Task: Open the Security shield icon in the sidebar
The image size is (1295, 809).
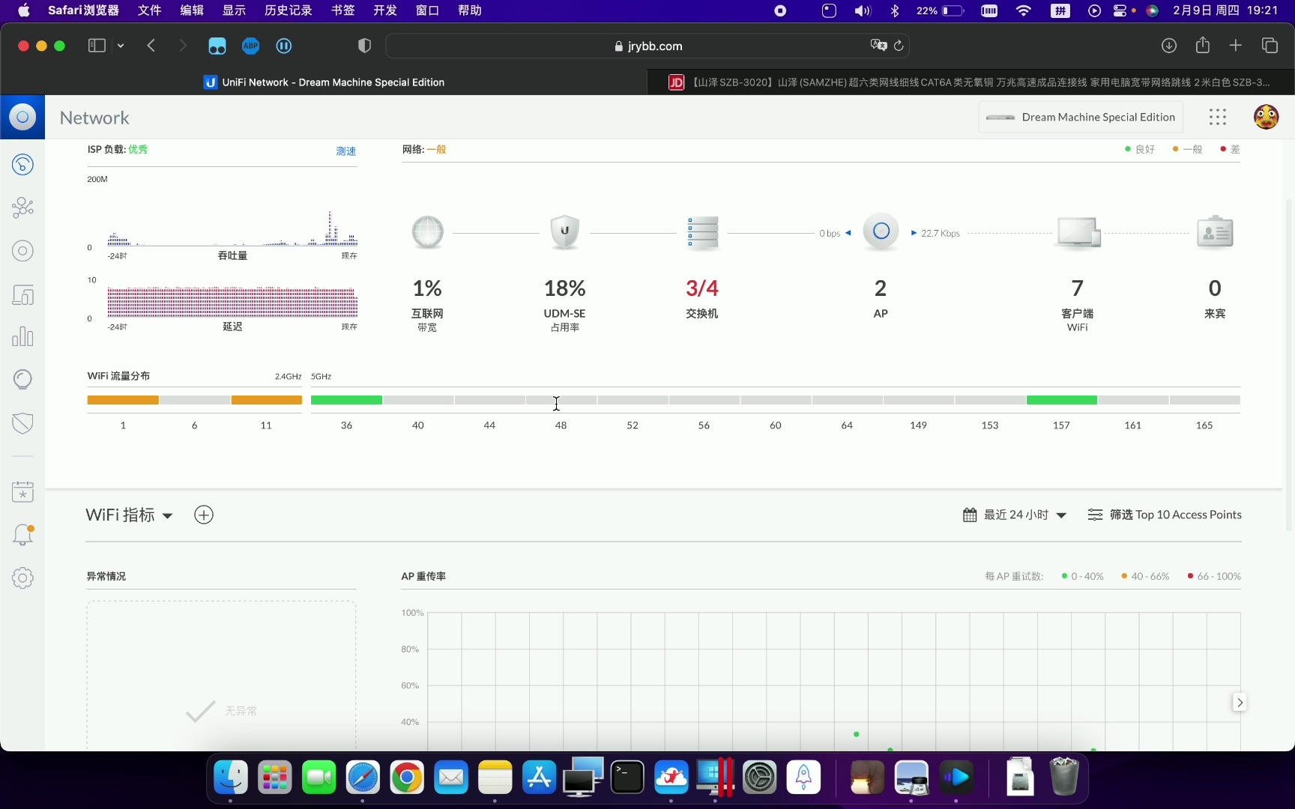Action: (x=22, y=423)
